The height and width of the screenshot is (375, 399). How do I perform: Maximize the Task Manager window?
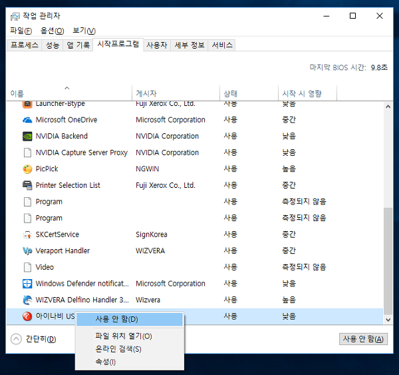(352, 16)
